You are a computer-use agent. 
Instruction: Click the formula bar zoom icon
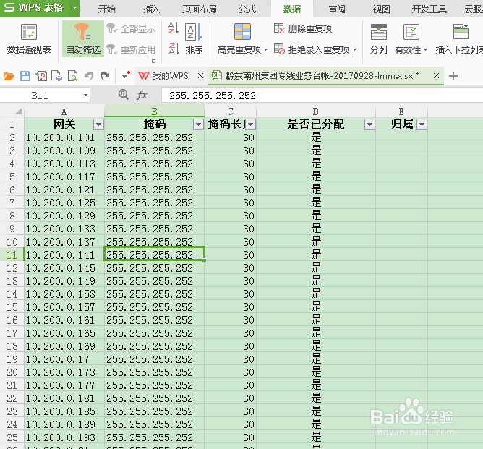pyautogui.click(x=124, y=94)
